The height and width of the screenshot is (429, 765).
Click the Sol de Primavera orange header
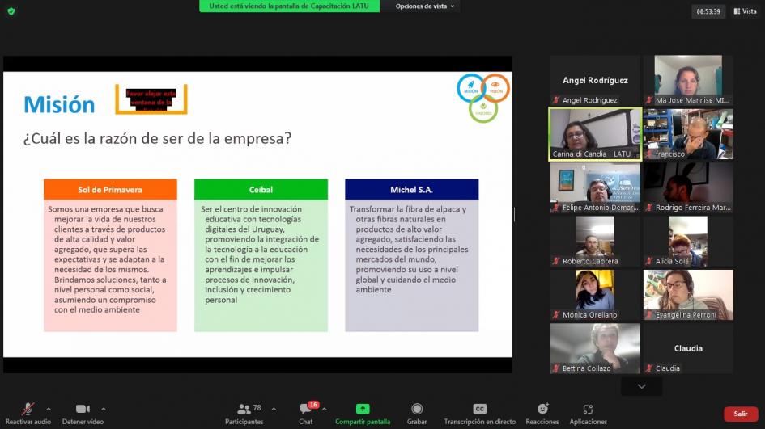pyautogui.click(x=110, y=189)
